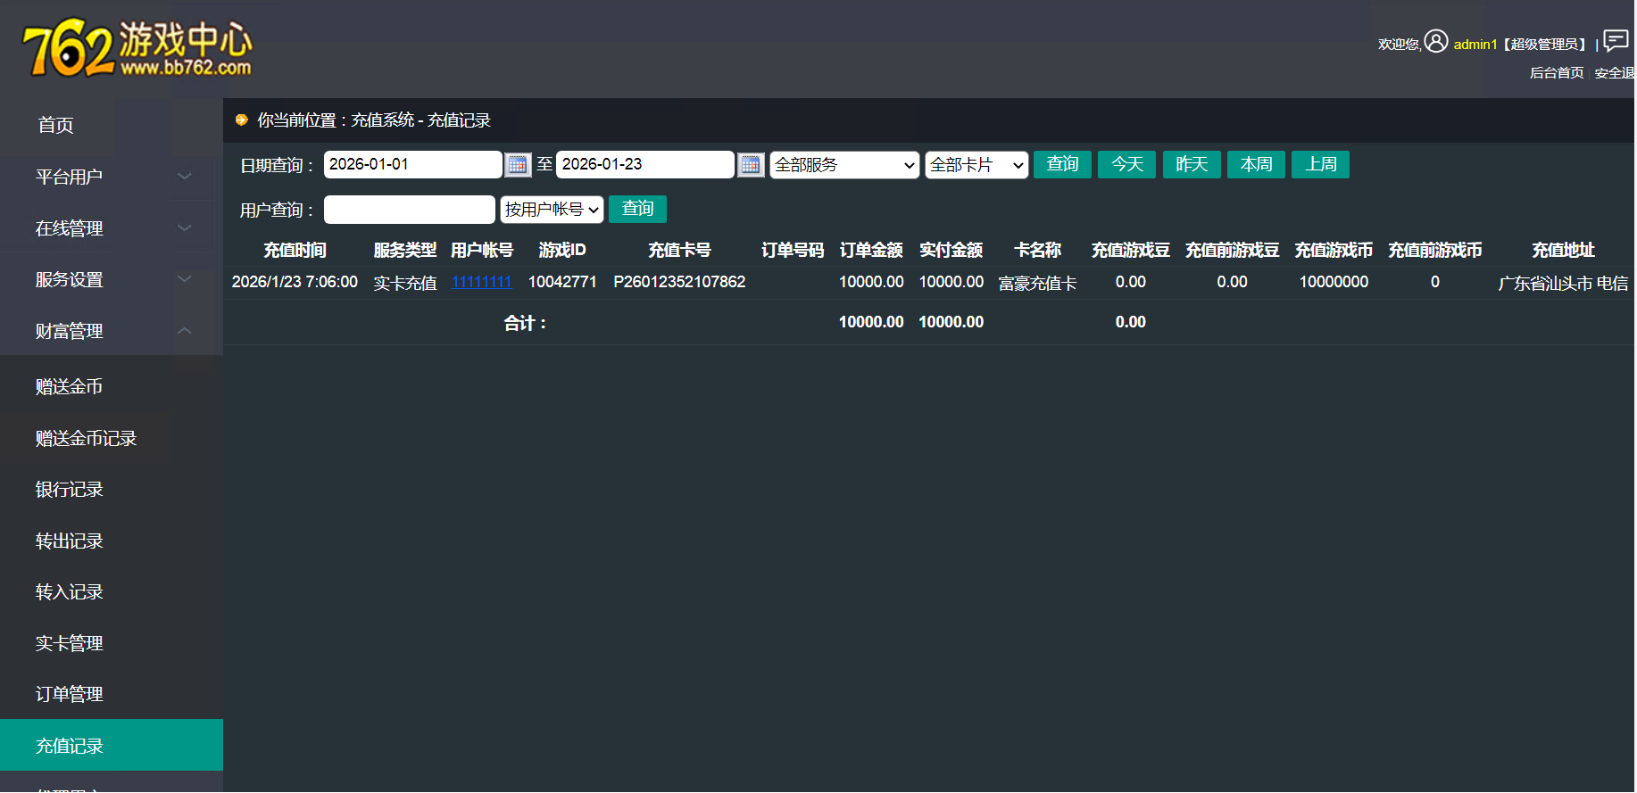Go to 银行记录 in sidebar

point(70,490)
